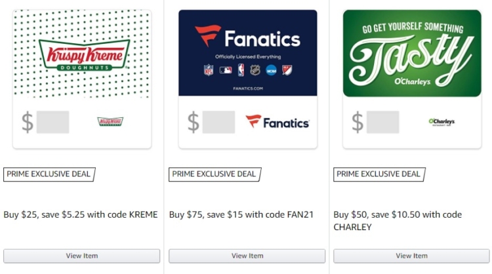Open the KREME code deal description
Screen dimensions: 492x274
[x=81, y=214]
